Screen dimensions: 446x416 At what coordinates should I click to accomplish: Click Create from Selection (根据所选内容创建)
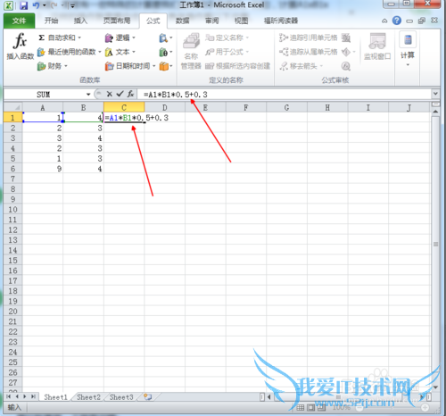[237, 66]
